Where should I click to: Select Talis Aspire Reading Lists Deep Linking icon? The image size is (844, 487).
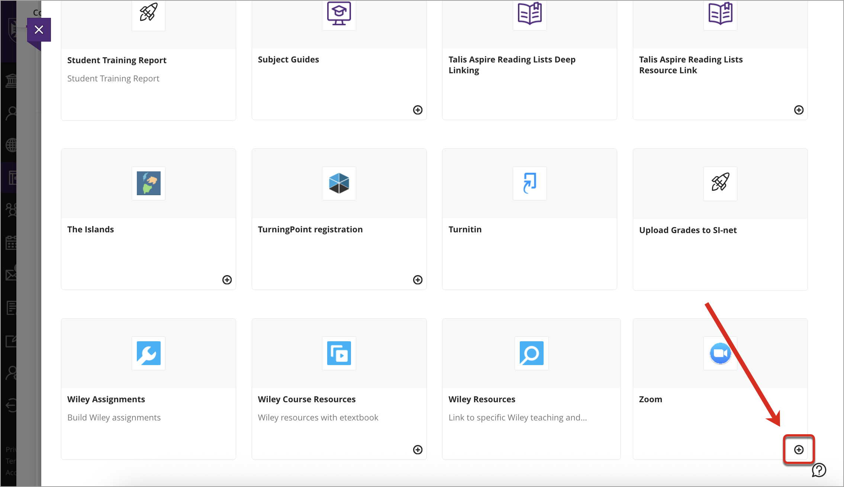[x=530, y=13]
